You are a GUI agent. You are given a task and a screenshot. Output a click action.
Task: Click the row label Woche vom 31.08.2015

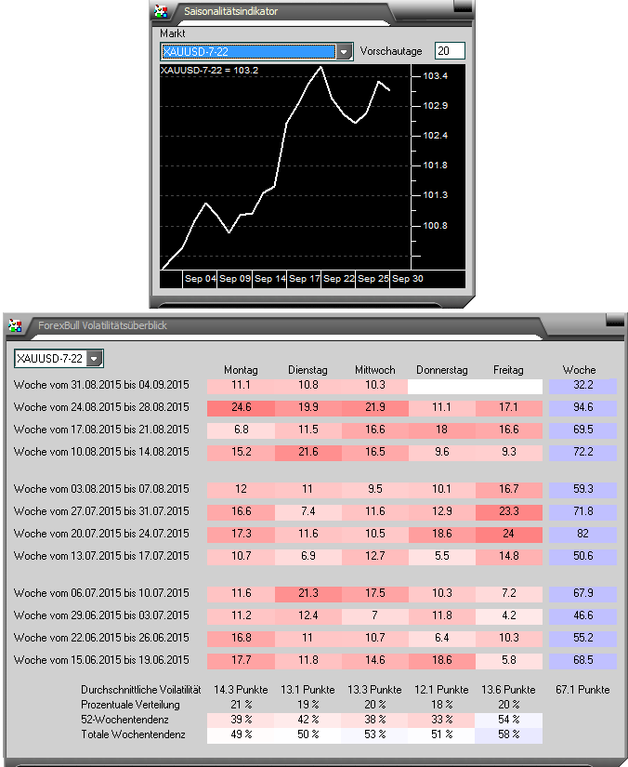pyautogui.click(x=101, y=385)
